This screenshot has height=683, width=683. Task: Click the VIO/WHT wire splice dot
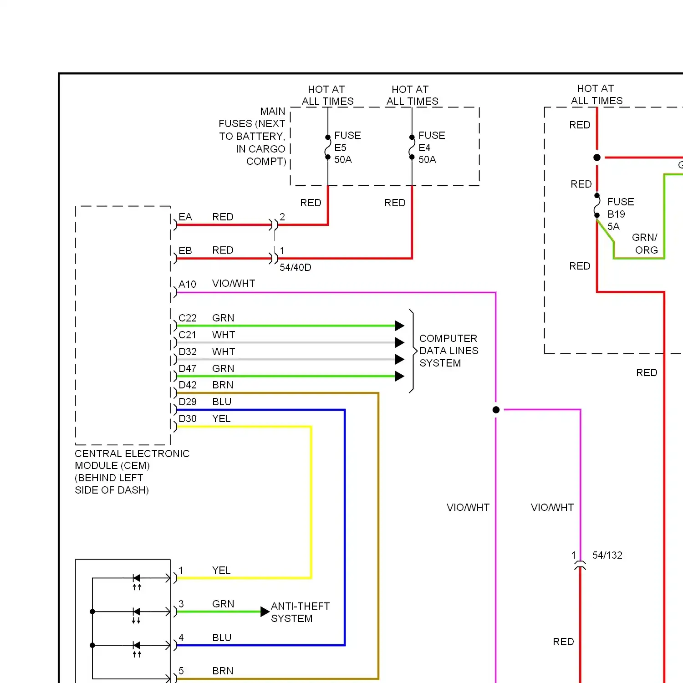point(496,410)
